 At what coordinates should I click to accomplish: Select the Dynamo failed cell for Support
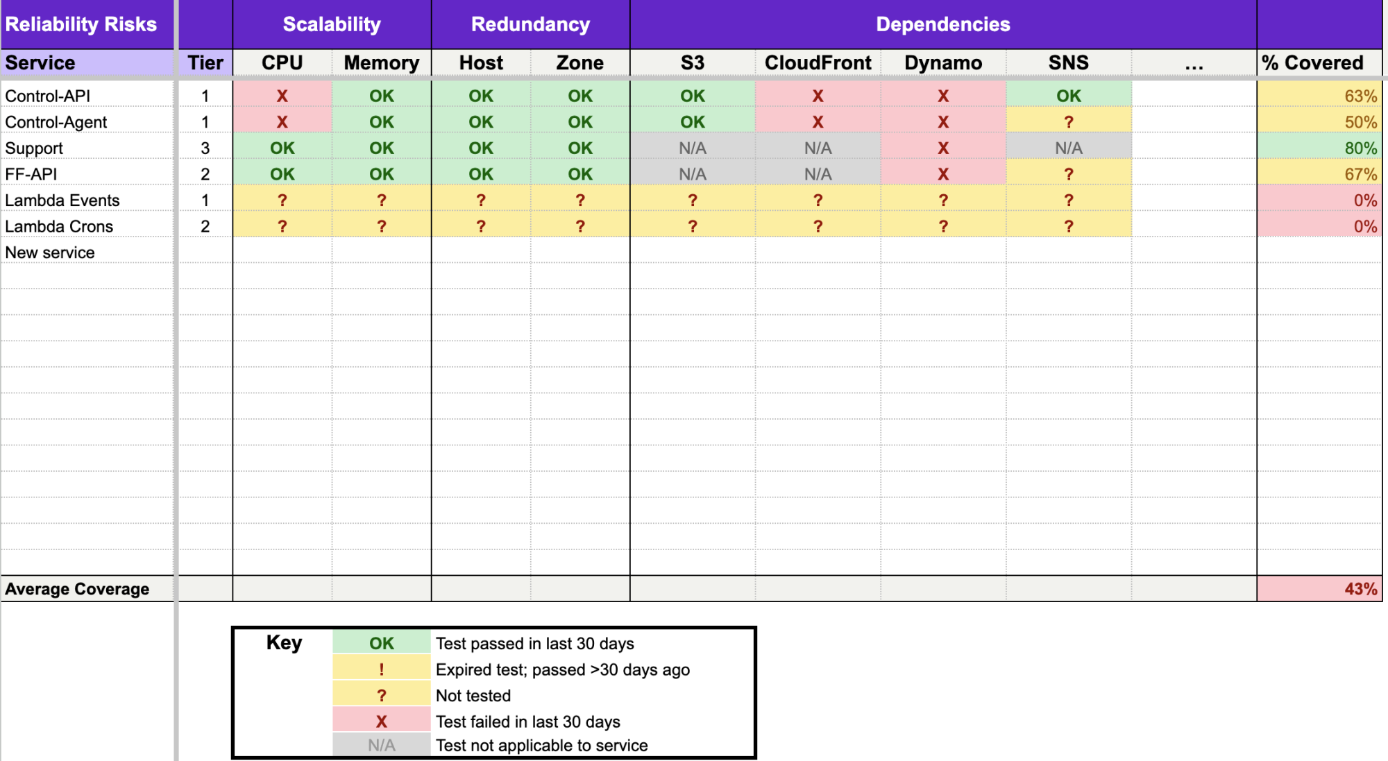tap(943, 148)
